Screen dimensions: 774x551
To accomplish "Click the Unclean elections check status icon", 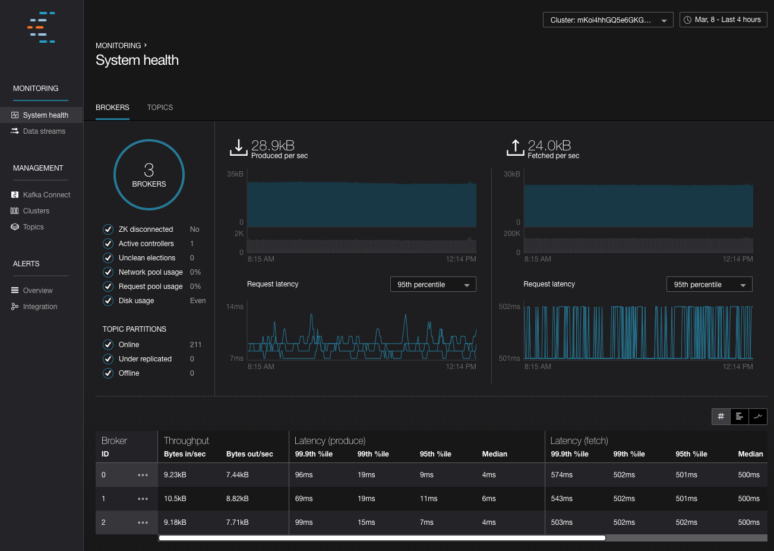I will pos(108,258).
